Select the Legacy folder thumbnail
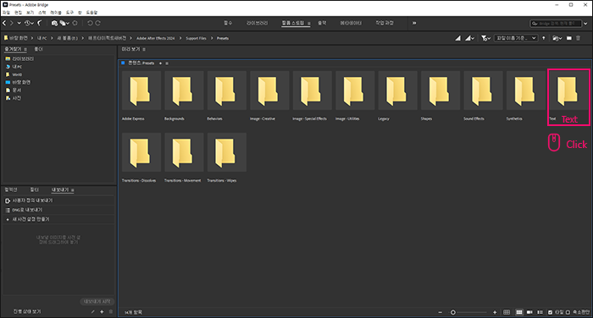 point(397,90)
